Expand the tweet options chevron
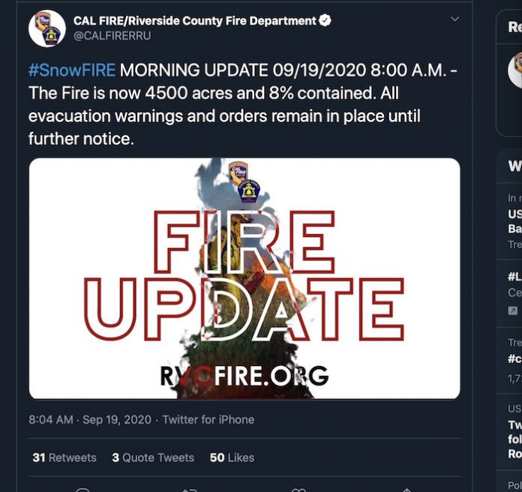This screenshot has width=522, height=492. click(x=454, y=19)
